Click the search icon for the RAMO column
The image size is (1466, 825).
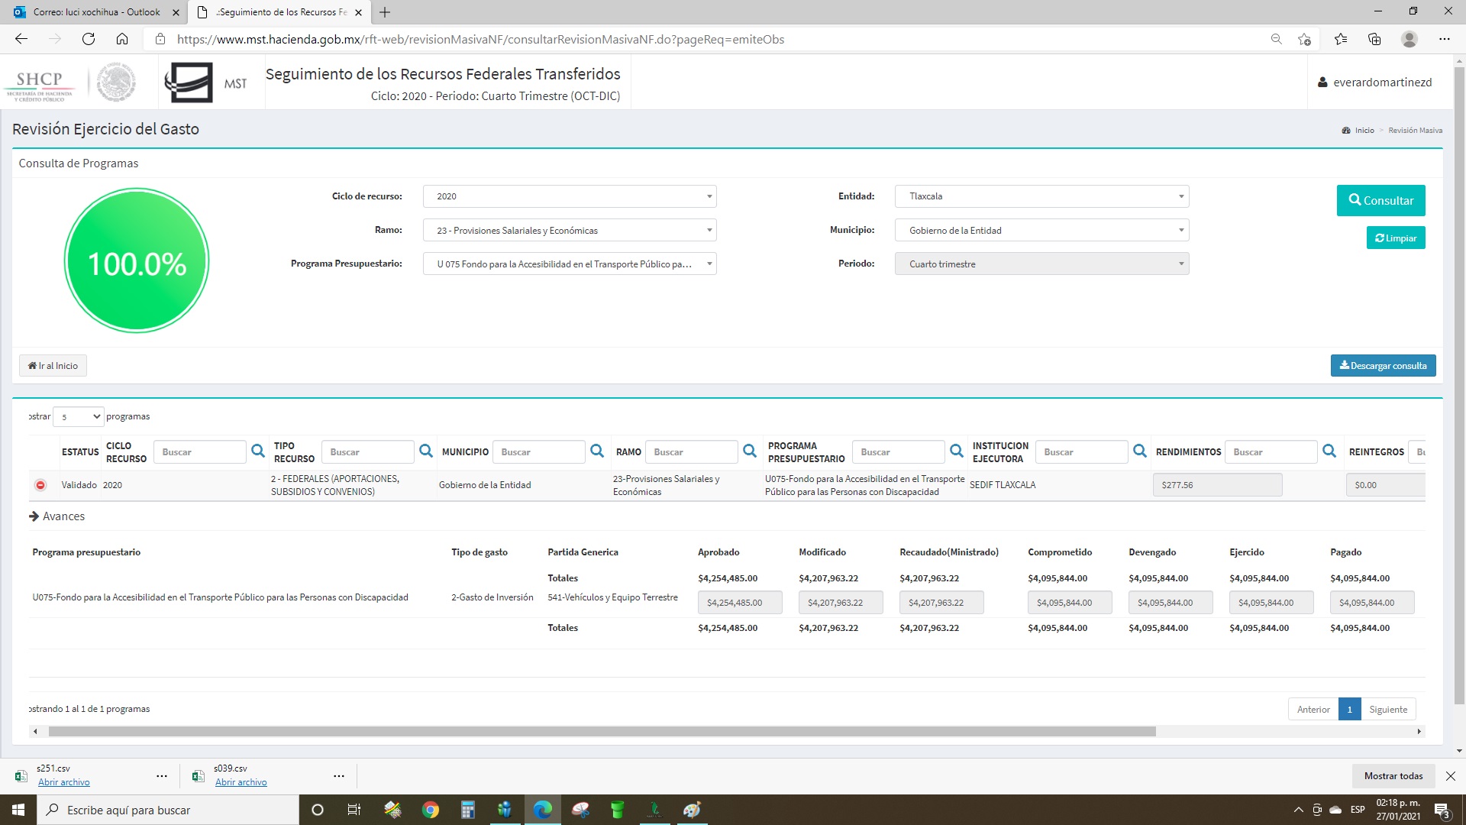click(x=750, y=451)
